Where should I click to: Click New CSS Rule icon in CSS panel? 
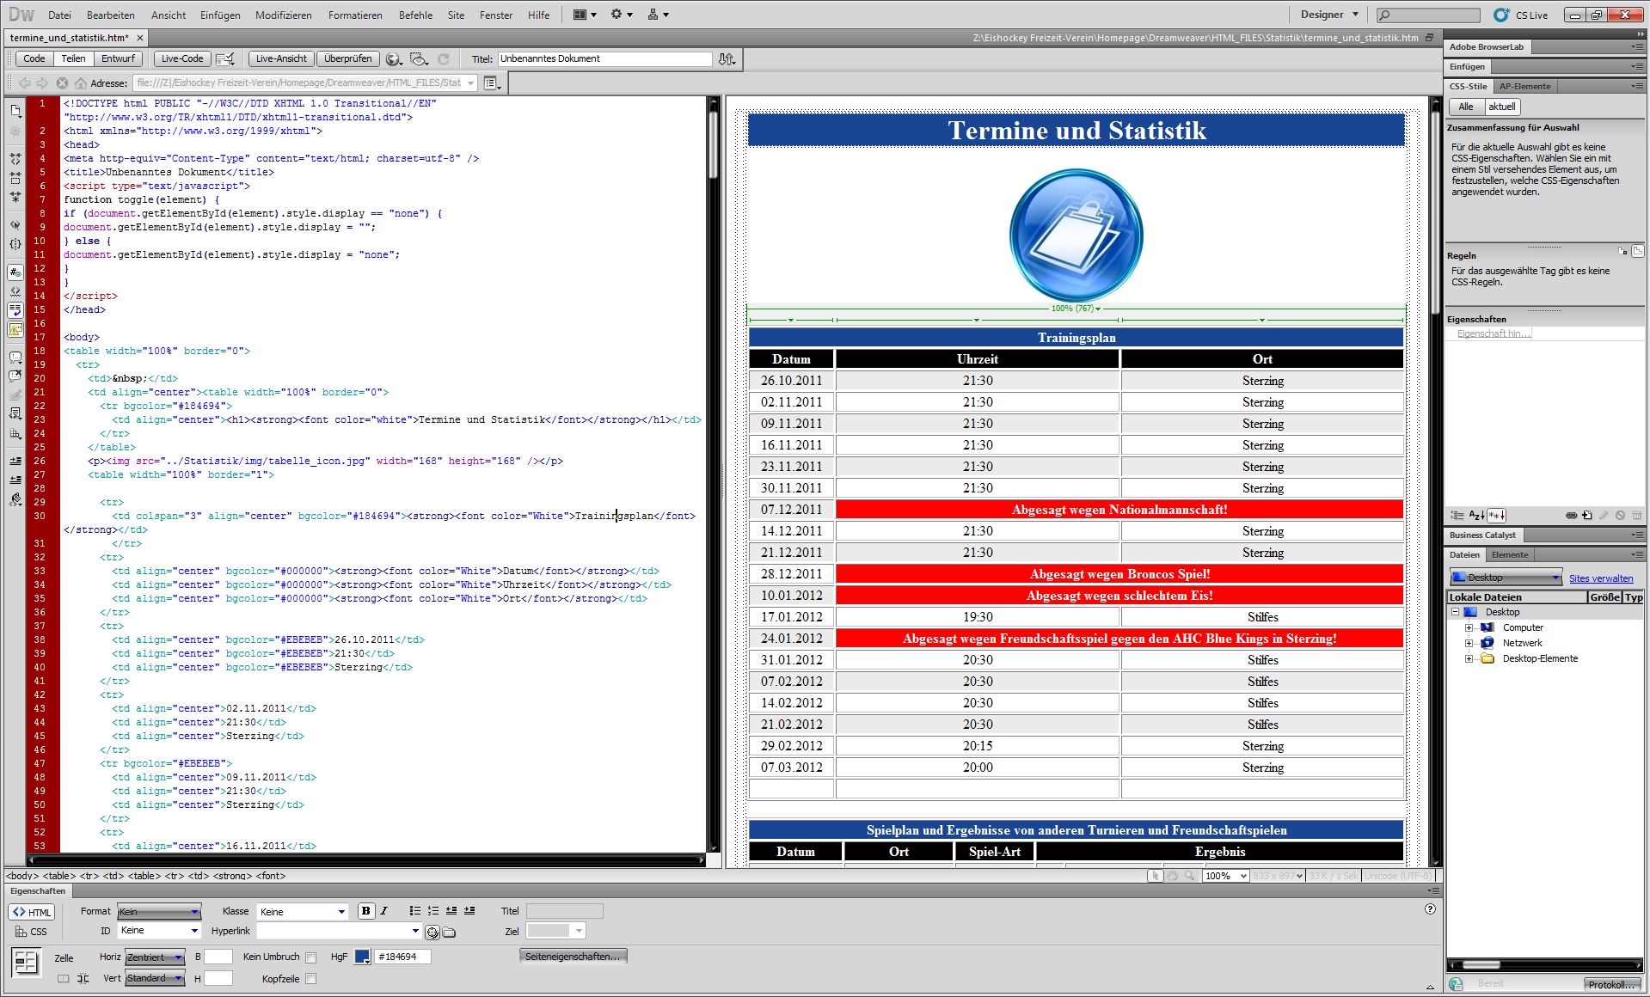point(1587,516)
